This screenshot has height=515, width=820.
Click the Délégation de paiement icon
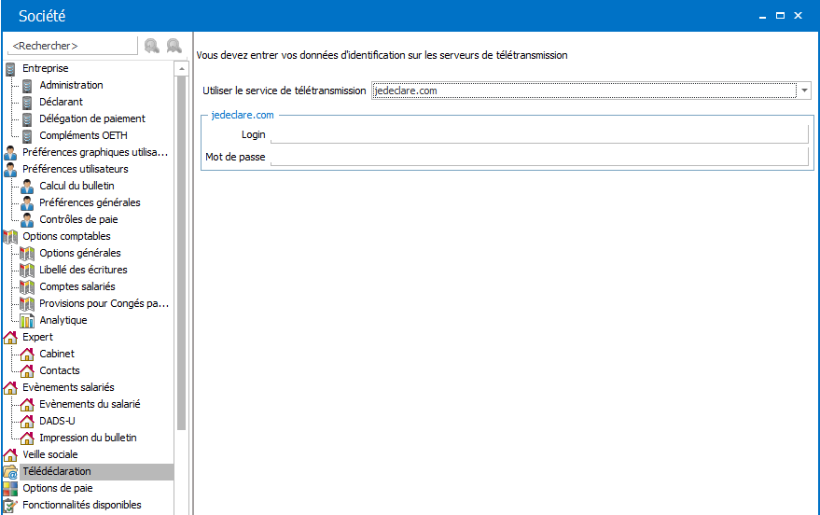27,118
